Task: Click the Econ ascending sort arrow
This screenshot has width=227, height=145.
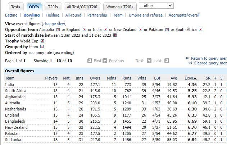Action: click(x=195, y=78)
